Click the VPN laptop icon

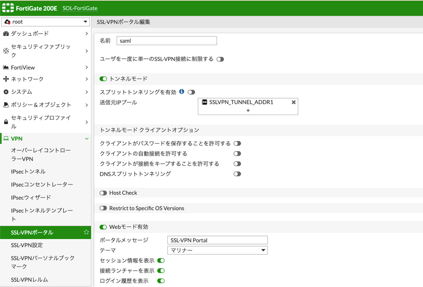(6, 139)
